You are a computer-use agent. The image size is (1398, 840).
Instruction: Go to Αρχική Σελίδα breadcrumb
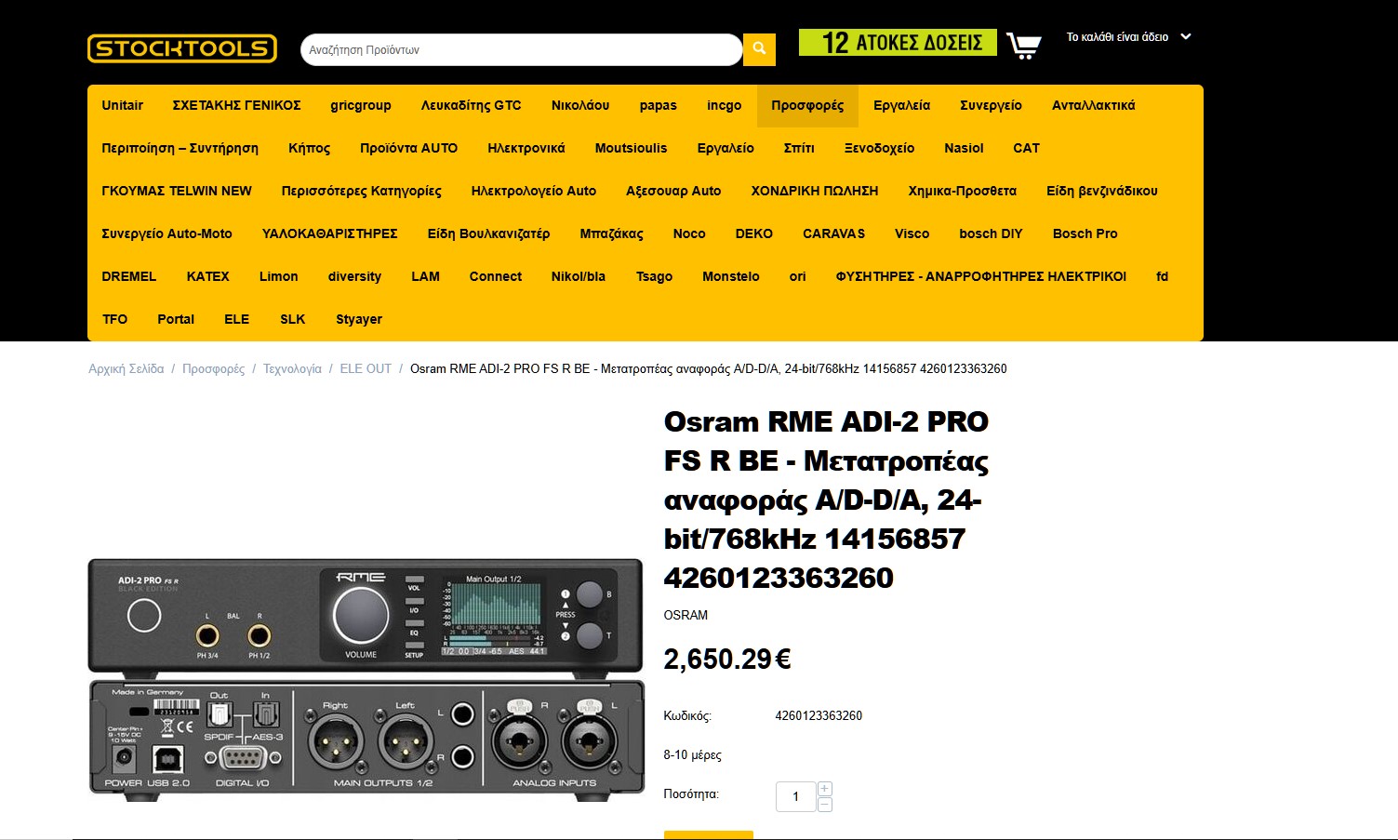click(126, 368)
